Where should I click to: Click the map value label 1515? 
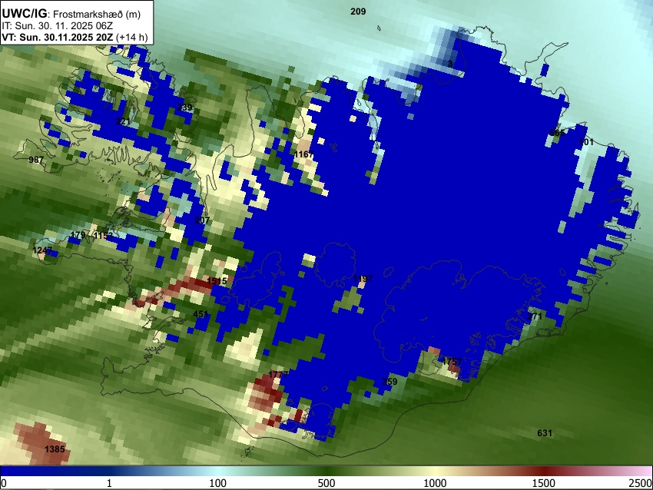pos(217,281)
